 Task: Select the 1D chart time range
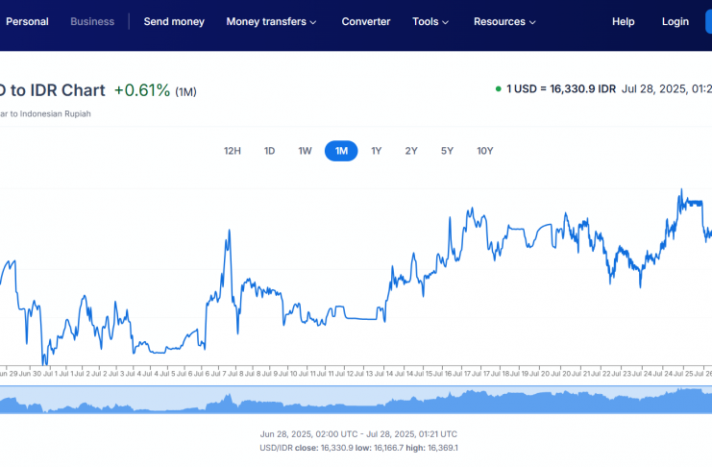pyautogui.click(x=270, y=151)
